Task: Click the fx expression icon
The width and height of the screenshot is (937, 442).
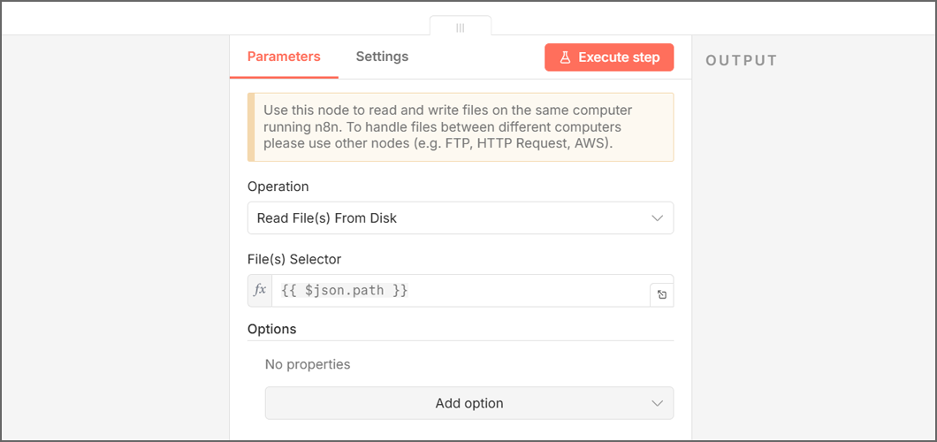Action: pos(260,290)
